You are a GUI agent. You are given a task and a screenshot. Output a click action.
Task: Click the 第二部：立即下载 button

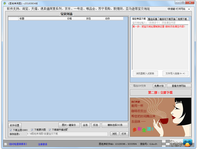coord(160,93)
